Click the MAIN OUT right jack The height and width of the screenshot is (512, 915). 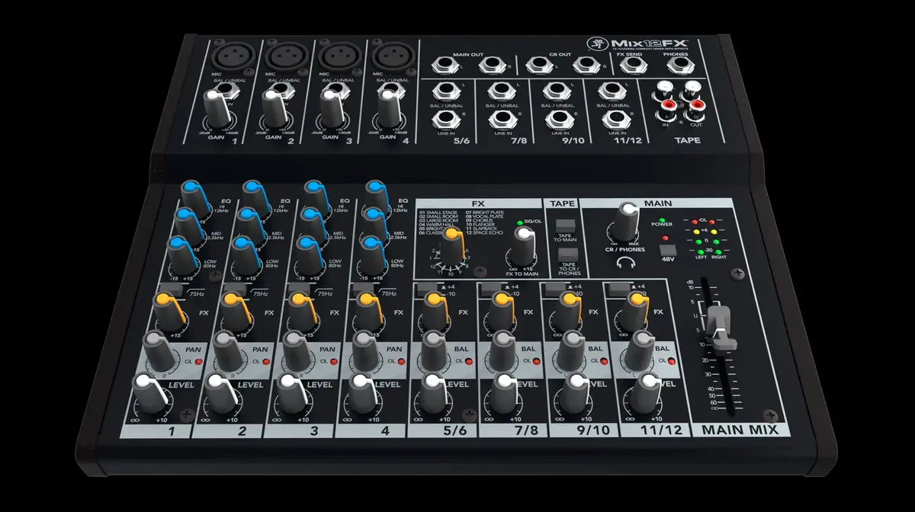(491, 65)
